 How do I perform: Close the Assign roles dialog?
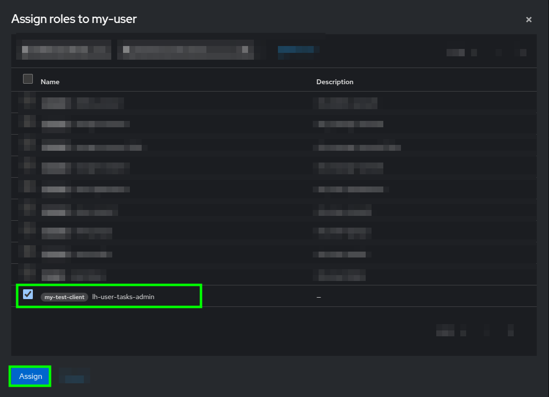(529, 20)
